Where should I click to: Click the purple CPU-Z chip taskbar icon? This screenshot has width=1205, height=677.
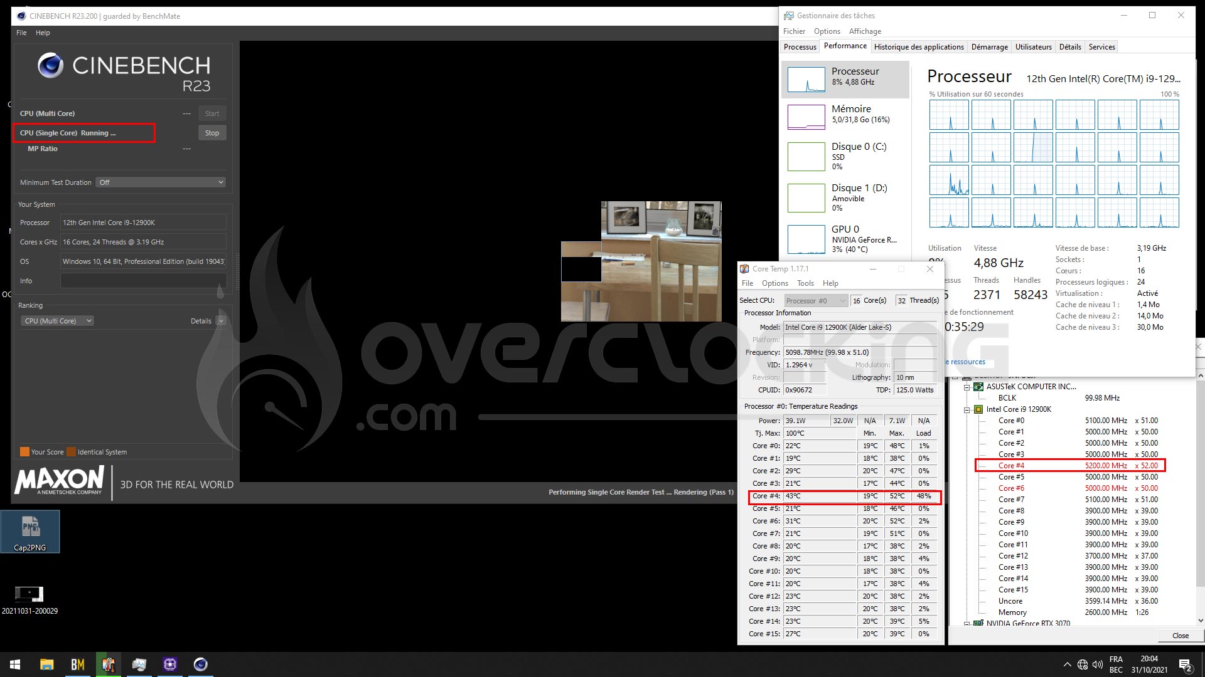click(170, 664)
